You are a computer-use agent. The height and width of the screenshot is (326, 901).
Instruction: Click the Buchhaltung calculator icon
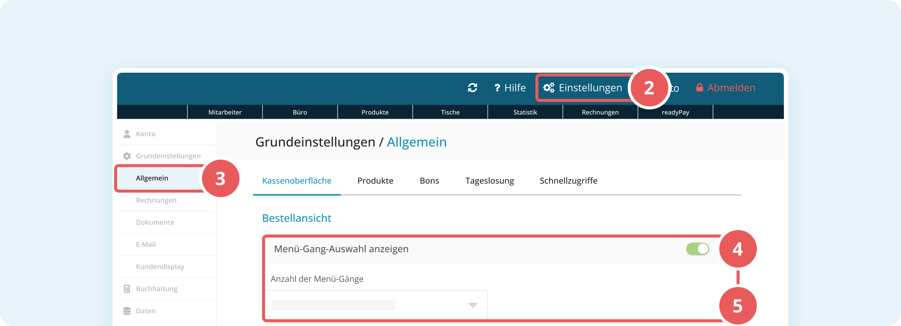click(x=127, y=289)
